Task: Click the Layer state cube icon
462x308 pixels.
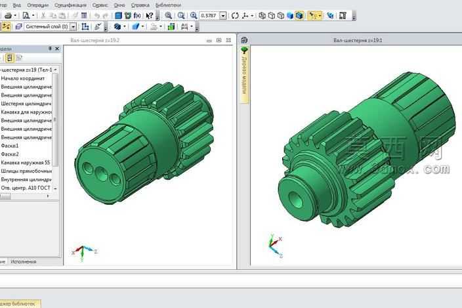Action: pos(18,27)
